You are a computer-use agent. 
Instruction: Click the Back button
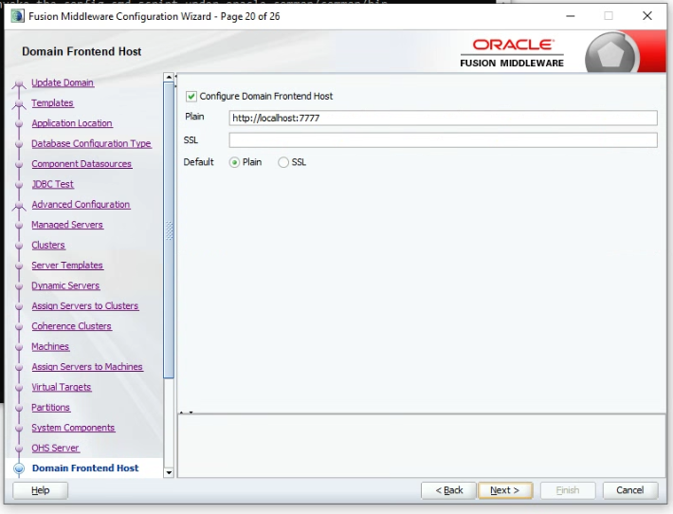[x=449, y=490]
